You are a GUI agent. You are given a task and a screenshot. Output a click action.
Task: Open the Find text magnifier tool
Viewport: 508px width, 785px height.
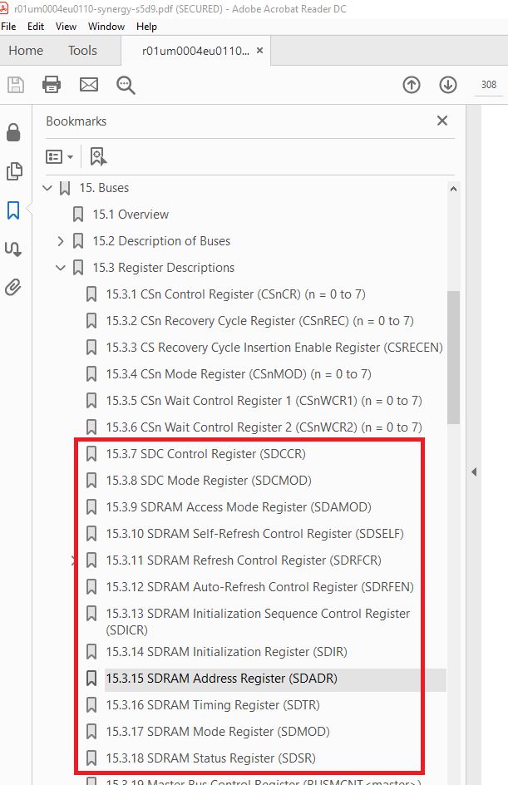tap(126, 84)
